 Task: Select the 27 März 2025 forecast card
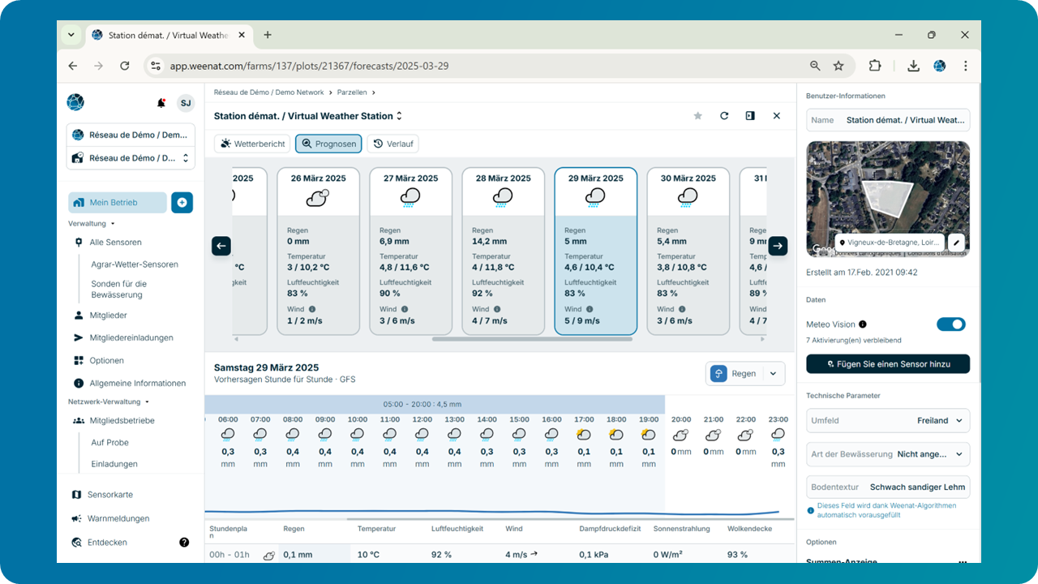click(410, 251)
